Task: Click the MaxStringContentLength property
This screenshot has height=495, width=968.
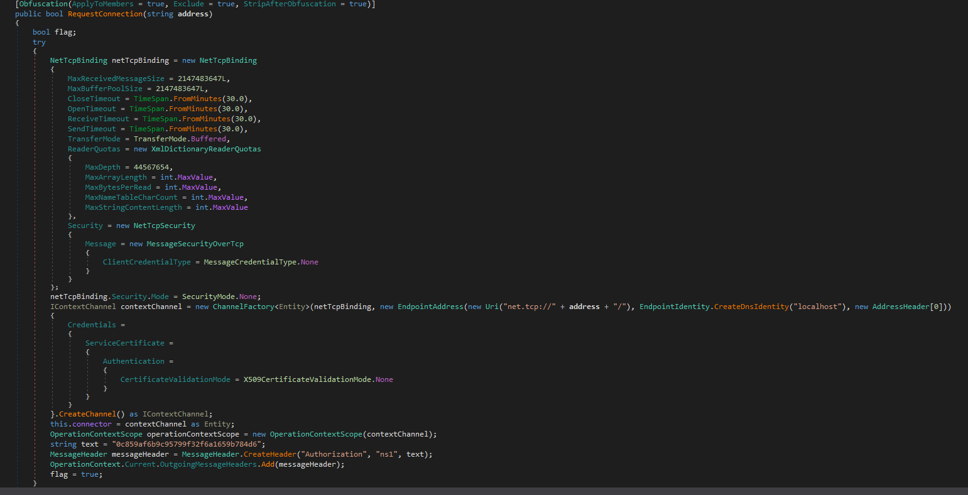Action: tap(134, 207)
